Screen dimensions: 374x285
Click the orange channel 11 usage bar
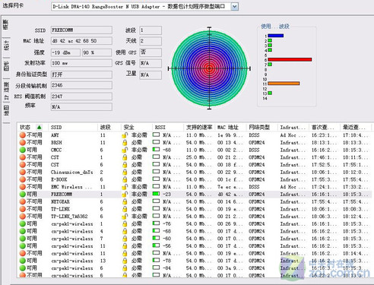(x=284, y=84)
